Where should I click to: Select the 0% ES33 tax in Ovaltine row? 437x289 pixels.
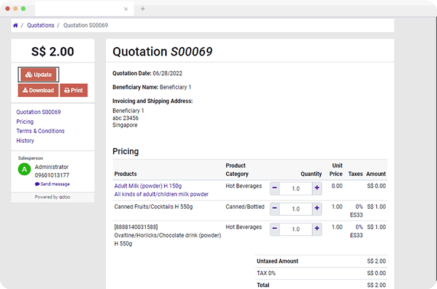point(357,231)
